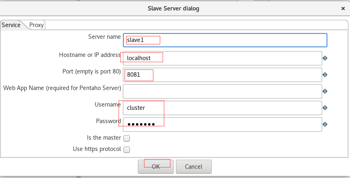Open variable picker icon beside Web App Name field
350x178 pixels.
click(325, 91)
